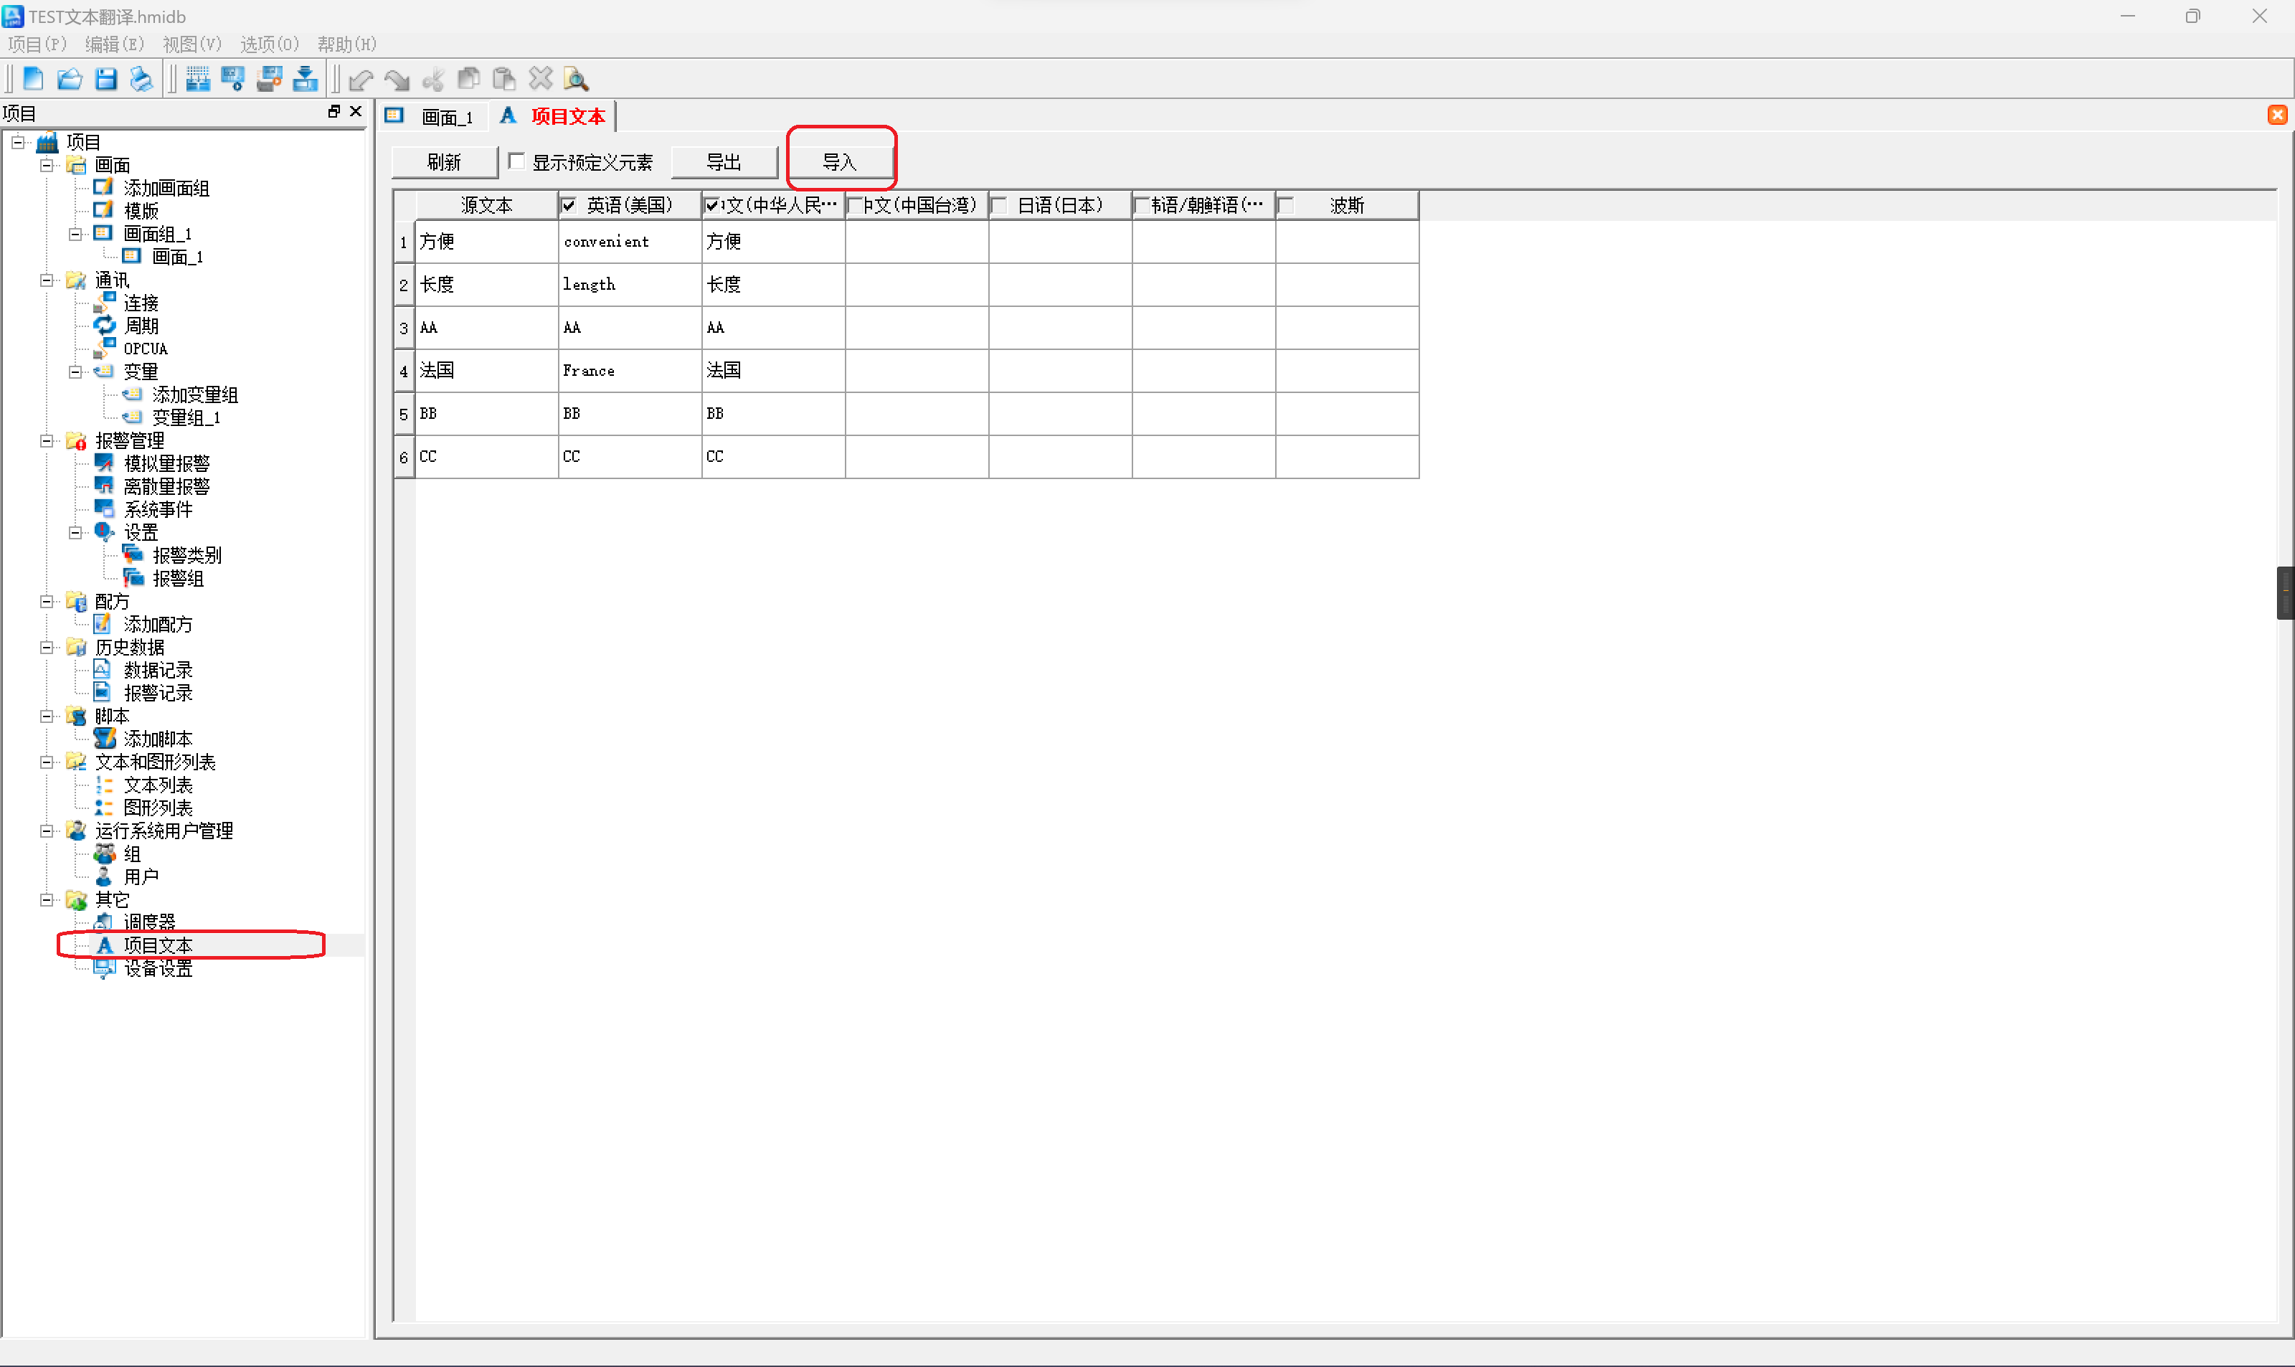This screenshot has height=1367, width=2295.
Task: Float the 项目 panel with the undock icon
Action: point(334,111)
